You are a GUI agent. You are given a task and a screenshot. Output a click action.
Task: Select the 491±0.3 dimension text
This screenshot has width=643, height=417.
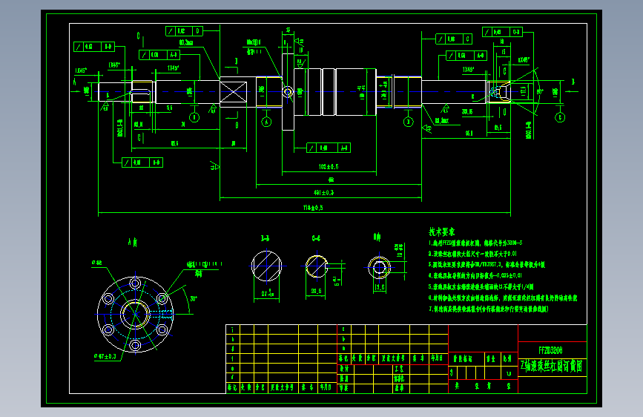(x=323, y=192)
